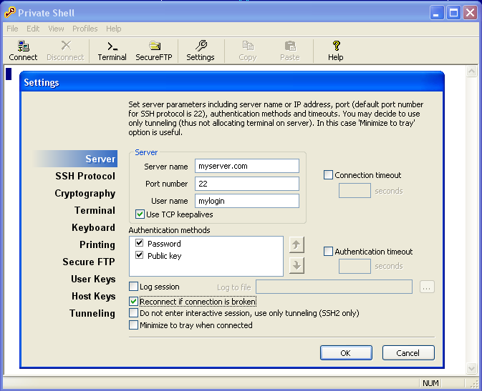This screenshot has height=391, width=482.
Task: Close the Private Shell window
Action: pyautogui.click(x=471, y=13)
